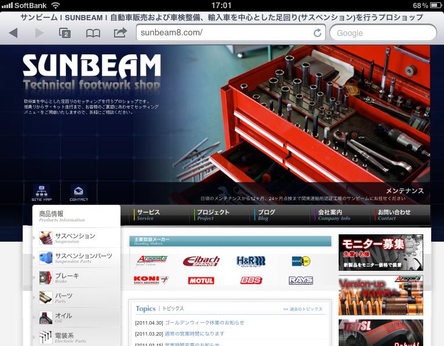This screenshot has width=444, height=346.
Task: Click the MOTUL logo
Action: pos(201,281)
